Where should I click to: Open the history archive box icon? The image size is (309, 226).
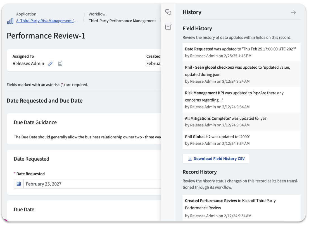168,27
